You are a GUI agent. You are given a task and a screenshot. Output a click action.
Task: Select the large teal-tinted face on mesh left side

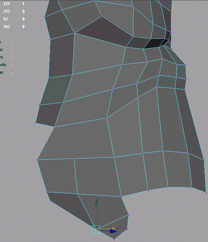pyautogui.click(x=56, y=90)
